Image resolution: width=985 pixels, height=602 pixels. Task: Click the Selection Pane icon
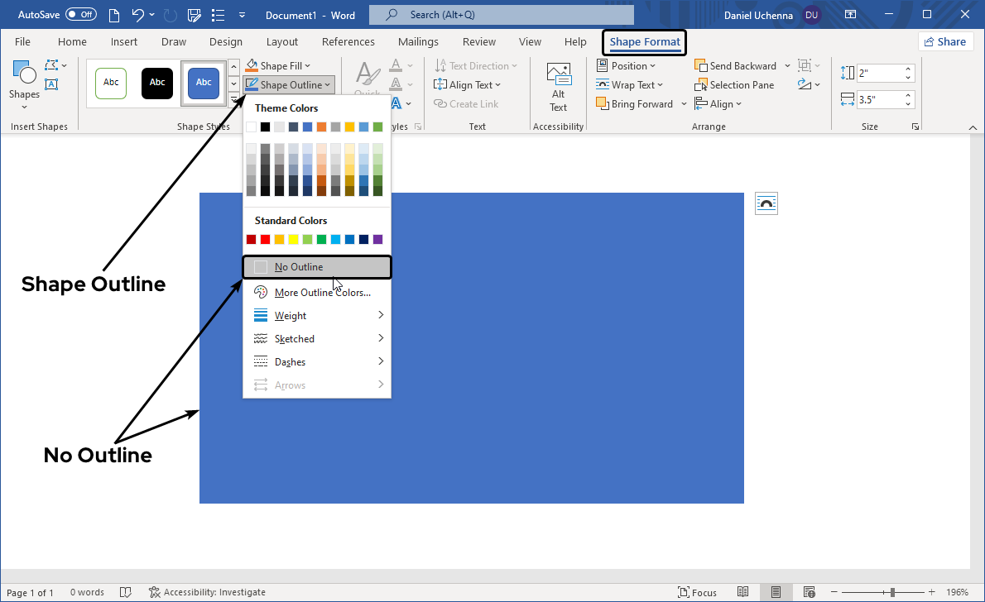(x=701, y=85)
